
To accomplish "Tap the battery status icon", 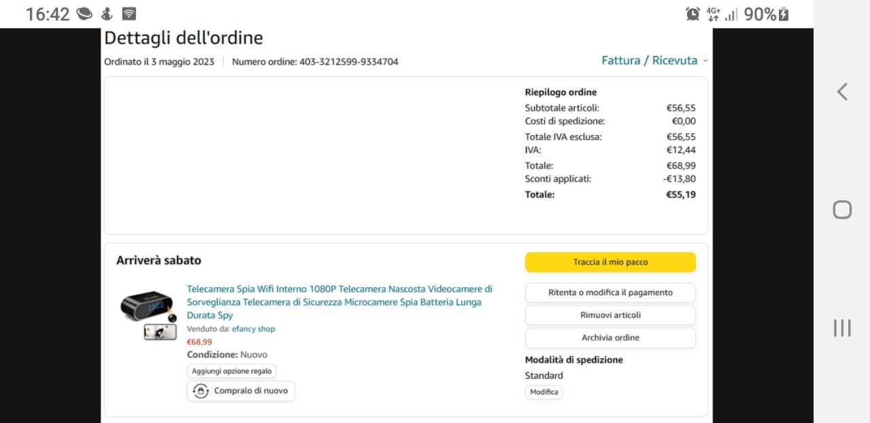I will coord(784,14).
